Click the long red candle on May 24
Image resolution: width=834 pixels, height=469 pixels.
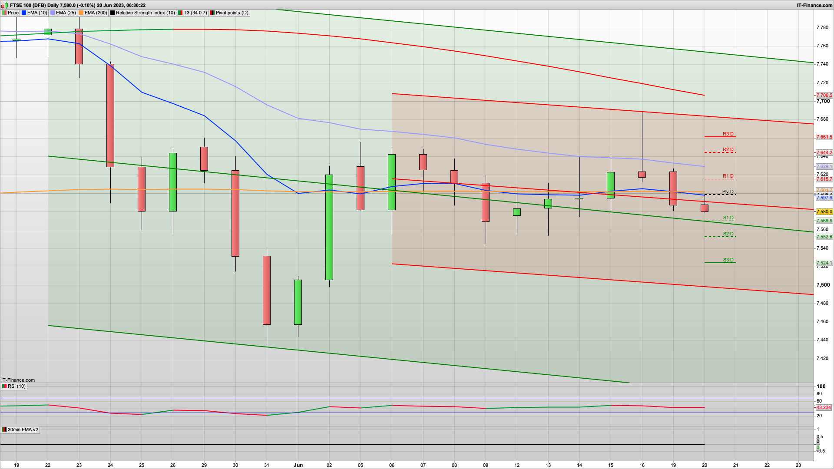tap(110, 116)
